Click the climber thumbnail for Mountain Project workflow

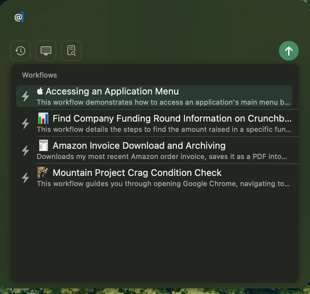pyautogui.click(x=43, y=172)
